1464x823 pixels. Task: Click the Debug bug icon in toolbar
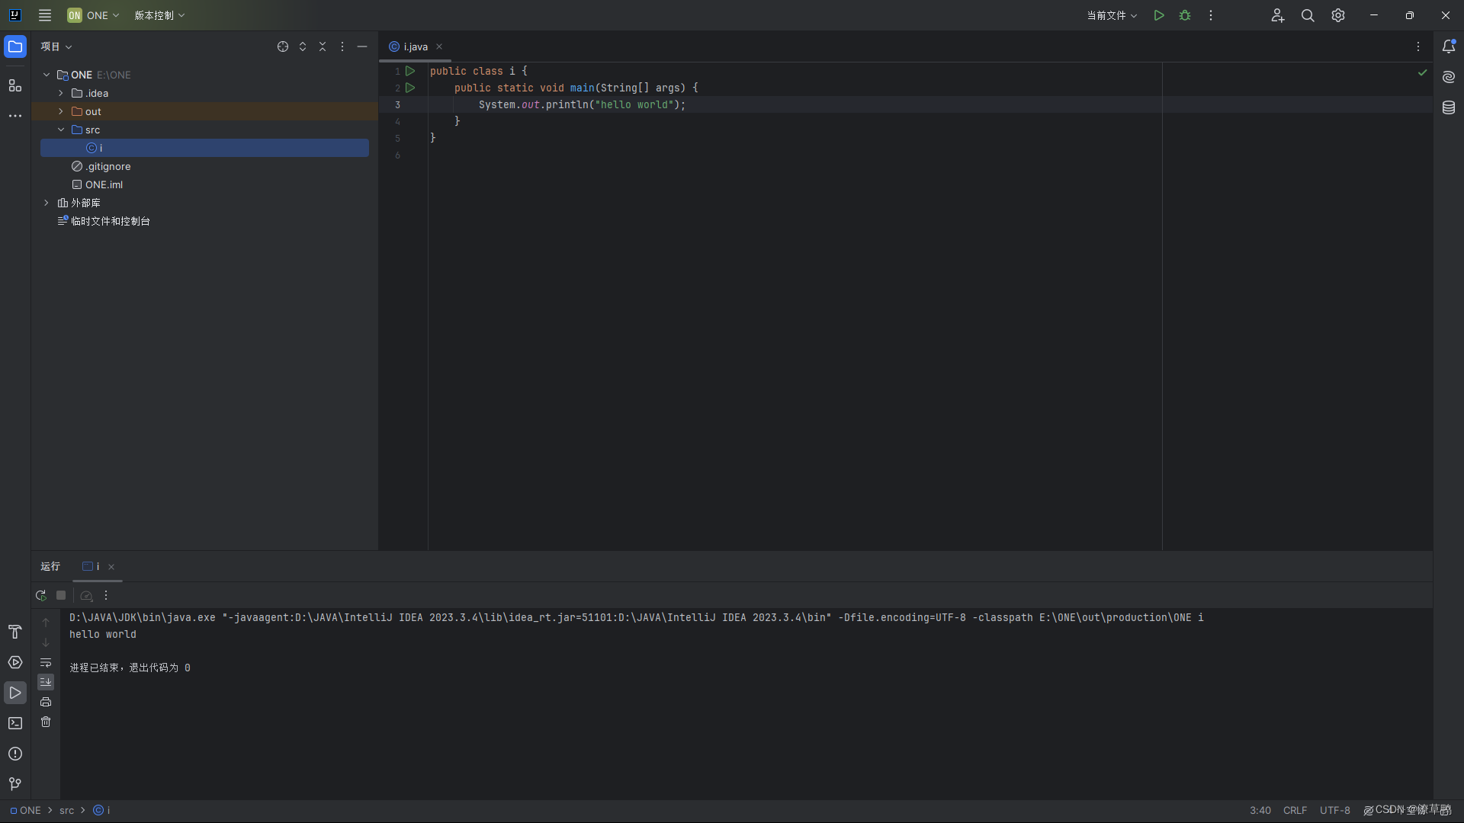pos(1185,15)
